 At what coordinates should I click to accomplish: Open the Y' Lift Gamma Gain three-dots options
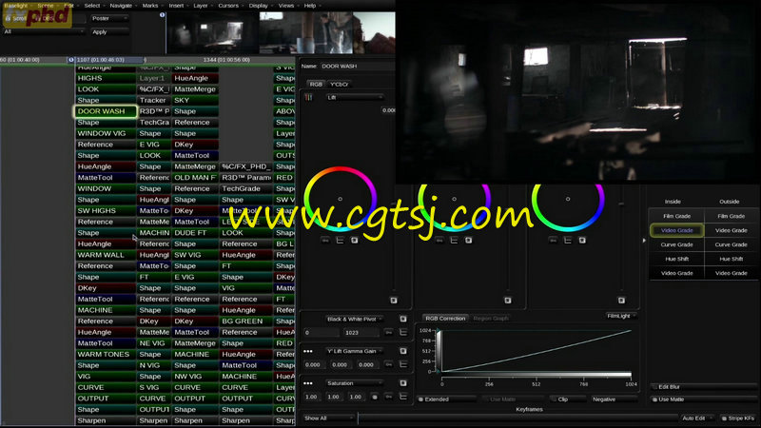[x=307, y=351]
